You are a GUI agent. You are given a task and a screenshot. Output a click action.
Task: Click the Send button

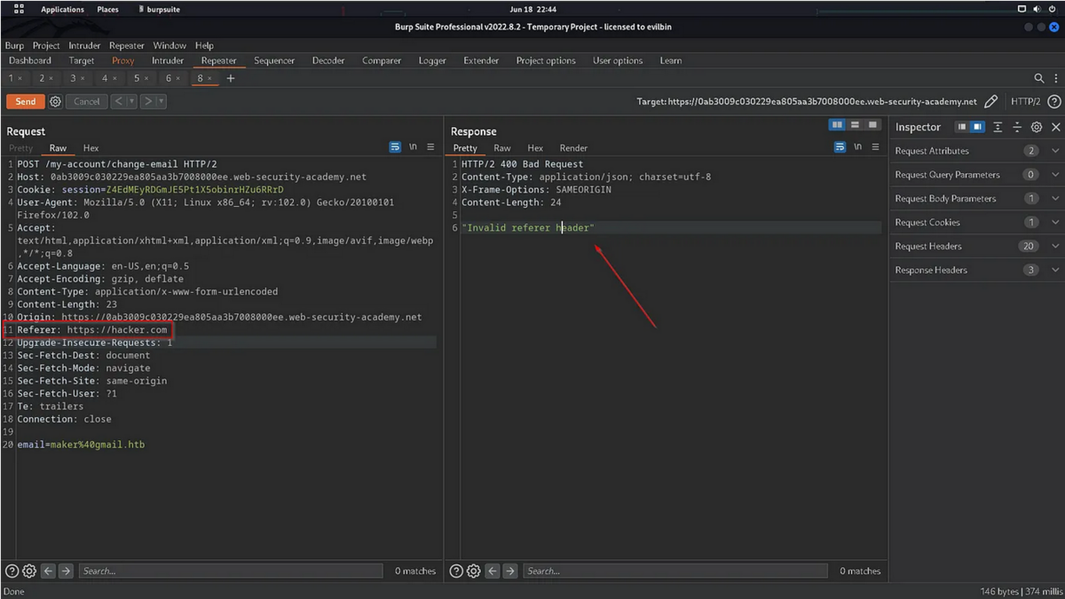click(x=26, y=102)
